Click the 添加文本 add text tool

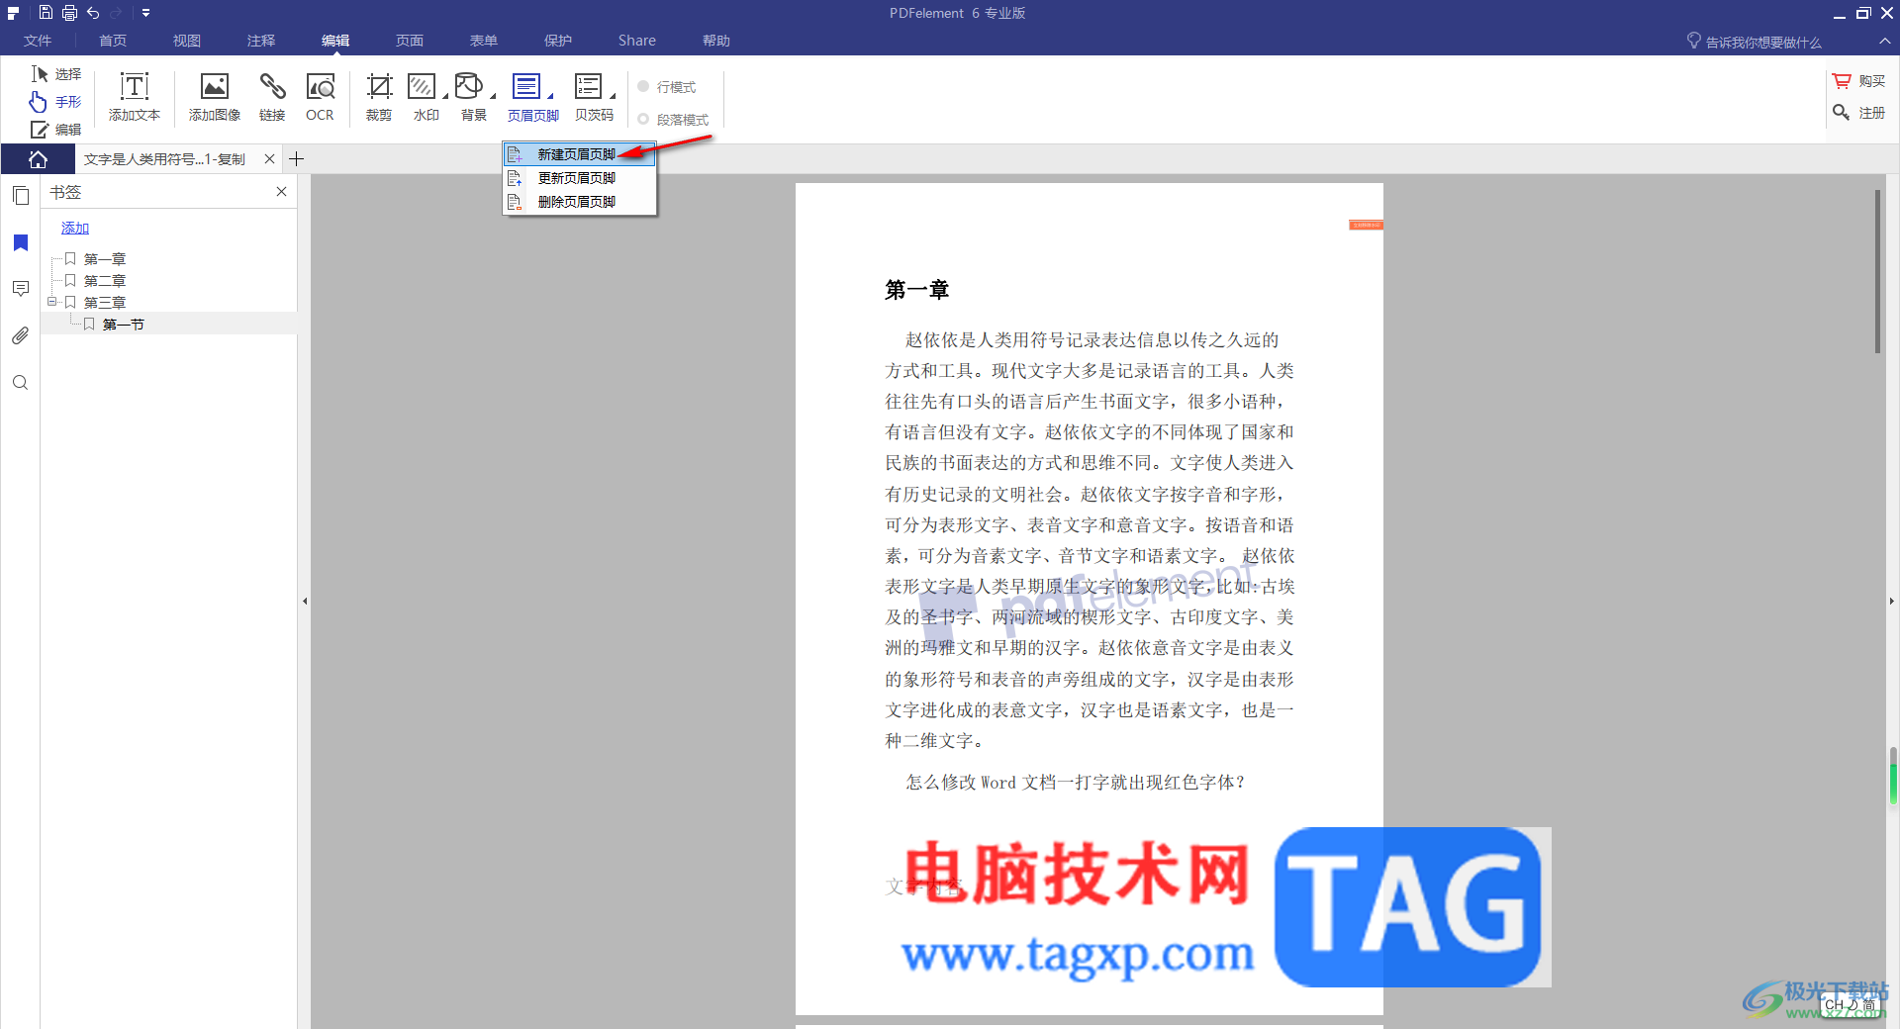tap(135, 97)
